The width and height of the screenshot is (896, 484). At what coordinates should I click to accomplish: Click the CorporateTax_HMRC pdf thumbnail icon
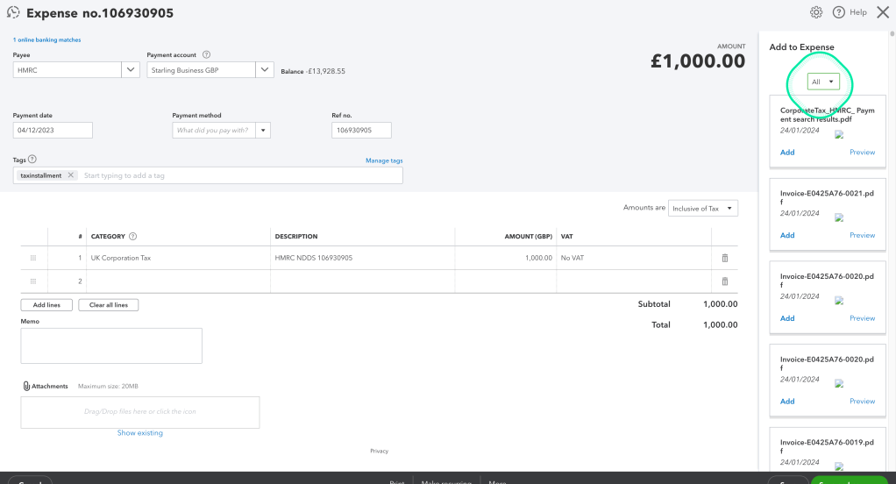tap(839, 134)
